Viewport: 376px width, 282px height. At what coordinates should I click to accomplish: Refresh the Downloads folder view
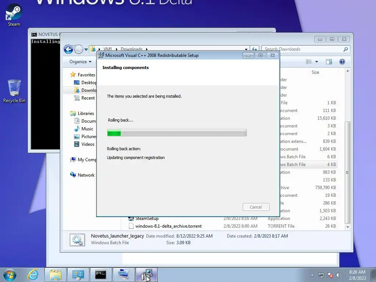pos(254,49)
